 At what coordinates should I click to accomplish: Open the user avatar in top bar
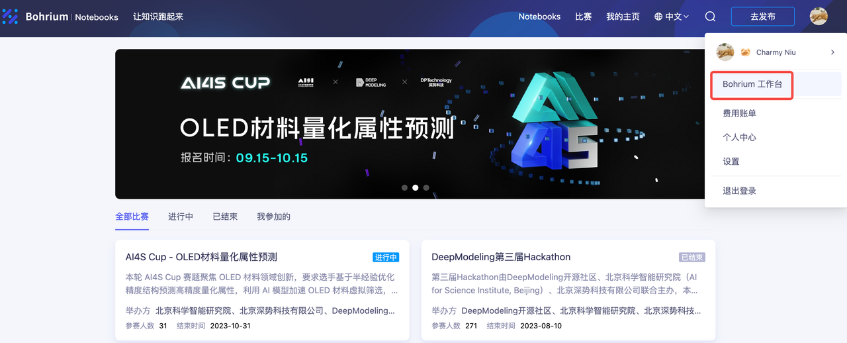(x=819, y=17)
